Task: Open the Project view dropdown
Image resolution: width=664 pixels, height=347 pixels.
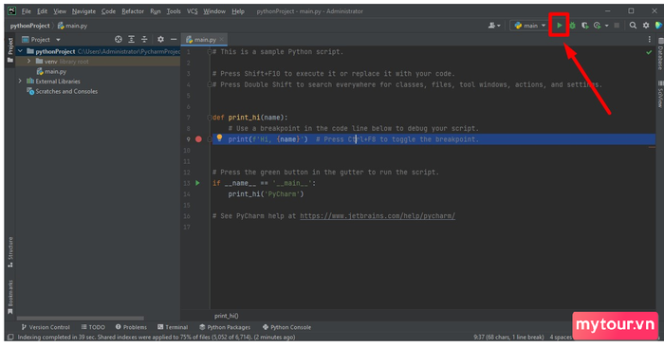Action: [x=41, y=40]
